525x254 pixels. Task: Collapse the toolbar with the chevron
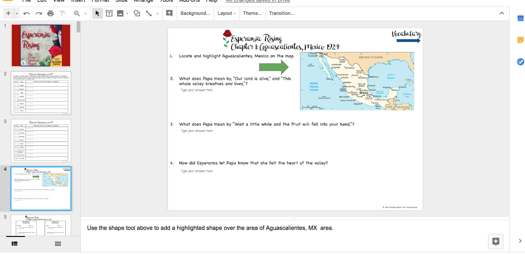(502, 14)
